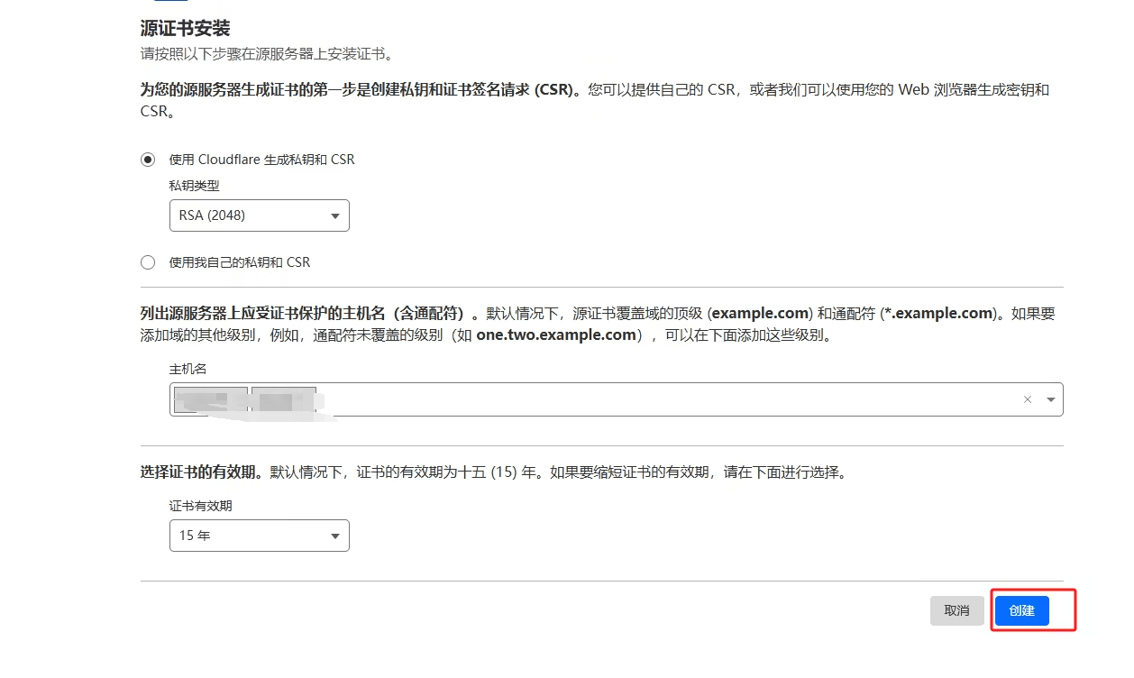Click the 源证书安装 heading
This screenshot has width=1134, height=678.
[186, 29]
